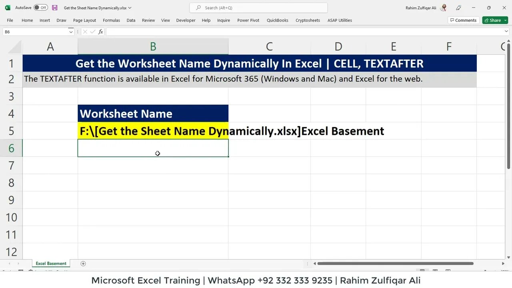Viewport: 512px width, 288px height.
Task: Open the Home ribbon tab
Action: coord(27,20)
